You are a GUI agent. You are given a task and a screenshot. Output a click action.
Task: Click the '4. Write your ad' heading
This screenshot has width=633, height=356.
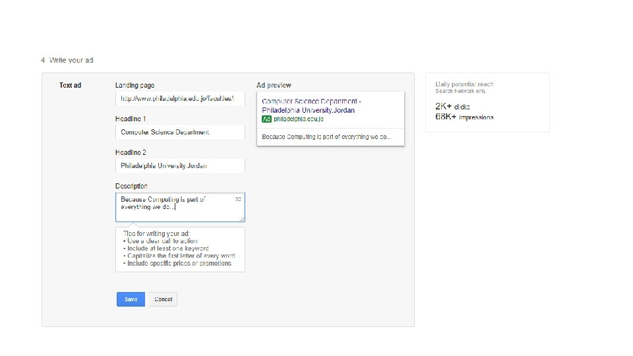67,60
